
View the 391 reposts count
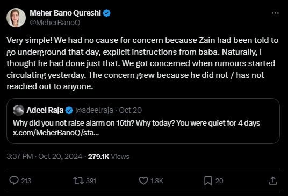click(x=91, y=181)
